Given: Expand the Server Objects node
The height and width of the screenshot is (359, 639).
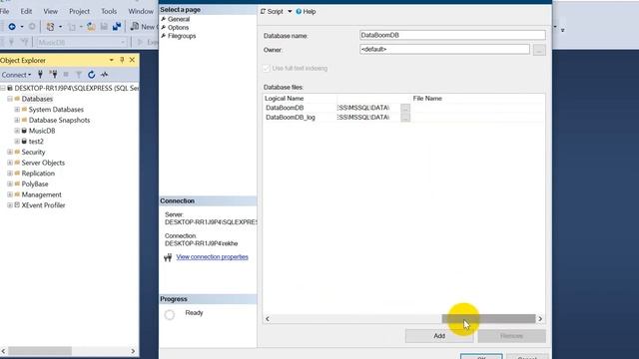Looking at the screenshot, I should (10, 163).
